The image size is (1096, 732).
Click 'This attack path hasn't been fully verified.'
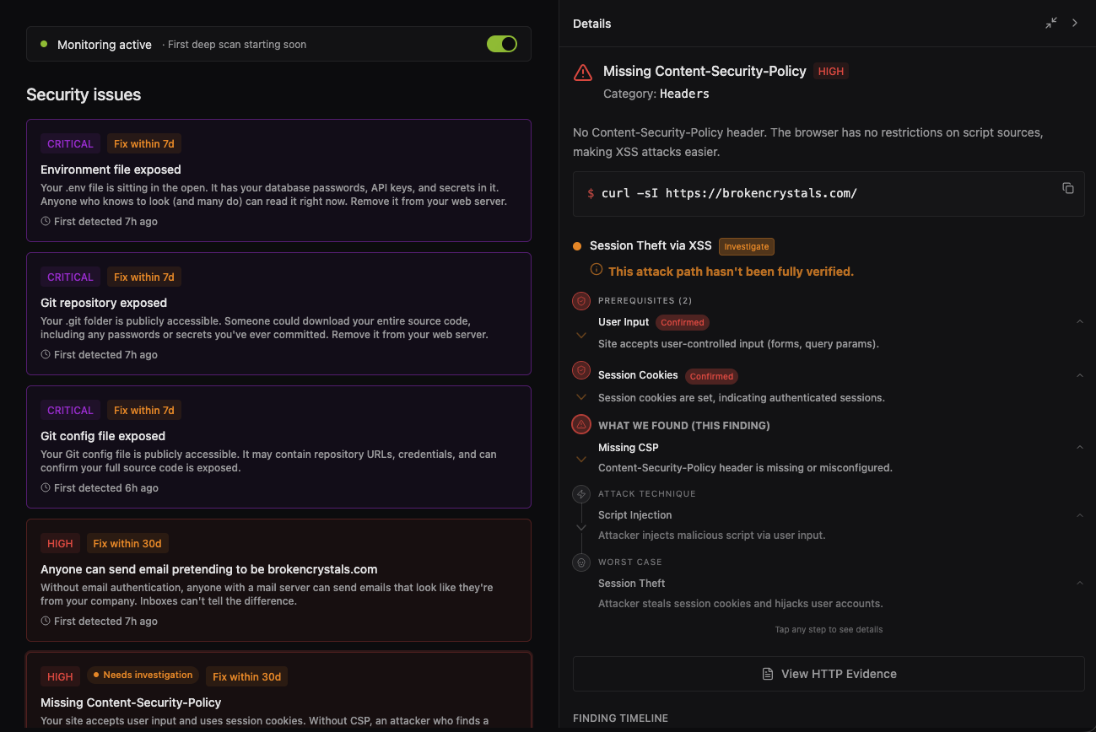click(x=731, y=272)
